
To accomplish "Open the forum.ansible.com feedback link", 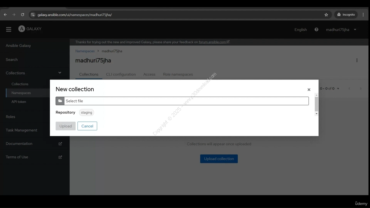I will [214, 42].
